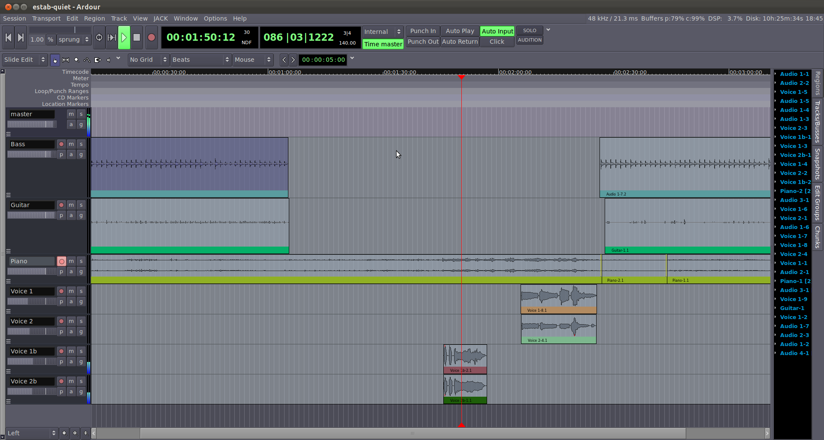This screenshot has height=440, width=824.
Task: Open the Slide Edit mode dropdown
Action: point(24,60)
